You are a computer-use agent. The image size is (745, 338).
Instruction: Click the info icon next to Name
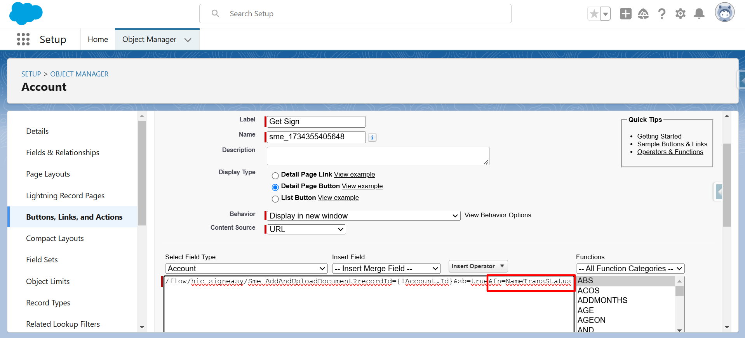tap(372, 137)
